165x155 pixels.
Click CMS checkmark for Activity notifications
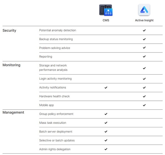point(106,88)
